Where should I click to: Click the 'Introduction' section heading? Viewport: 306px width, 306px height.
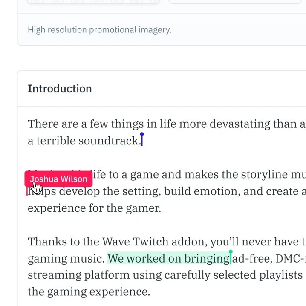60,89
